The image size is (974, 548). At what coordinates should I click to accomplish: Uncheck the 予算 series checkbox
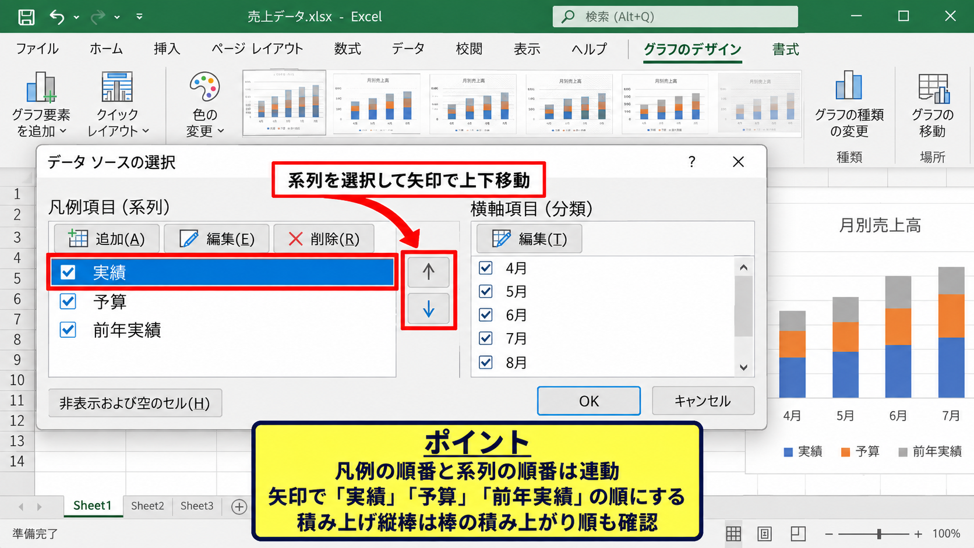coord(68,301)
